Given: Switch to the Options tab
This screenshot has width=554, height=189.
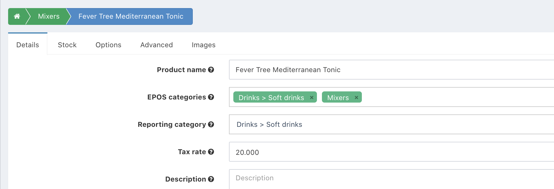Looking at the screenshot, I should 108,45.
